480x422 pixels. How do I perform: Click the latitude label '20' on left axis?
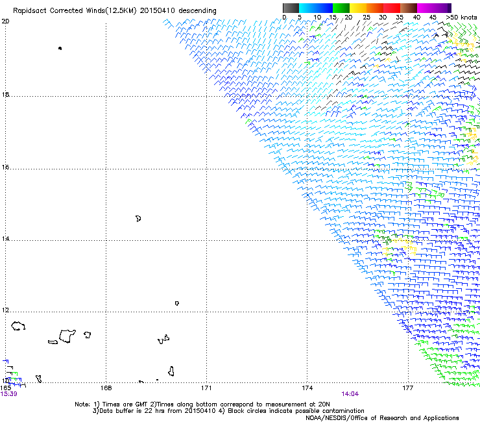(5, 21)
